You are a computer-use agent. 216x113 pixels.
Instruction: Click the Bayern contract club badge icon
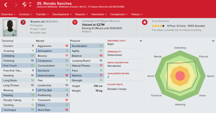point(75,22)
